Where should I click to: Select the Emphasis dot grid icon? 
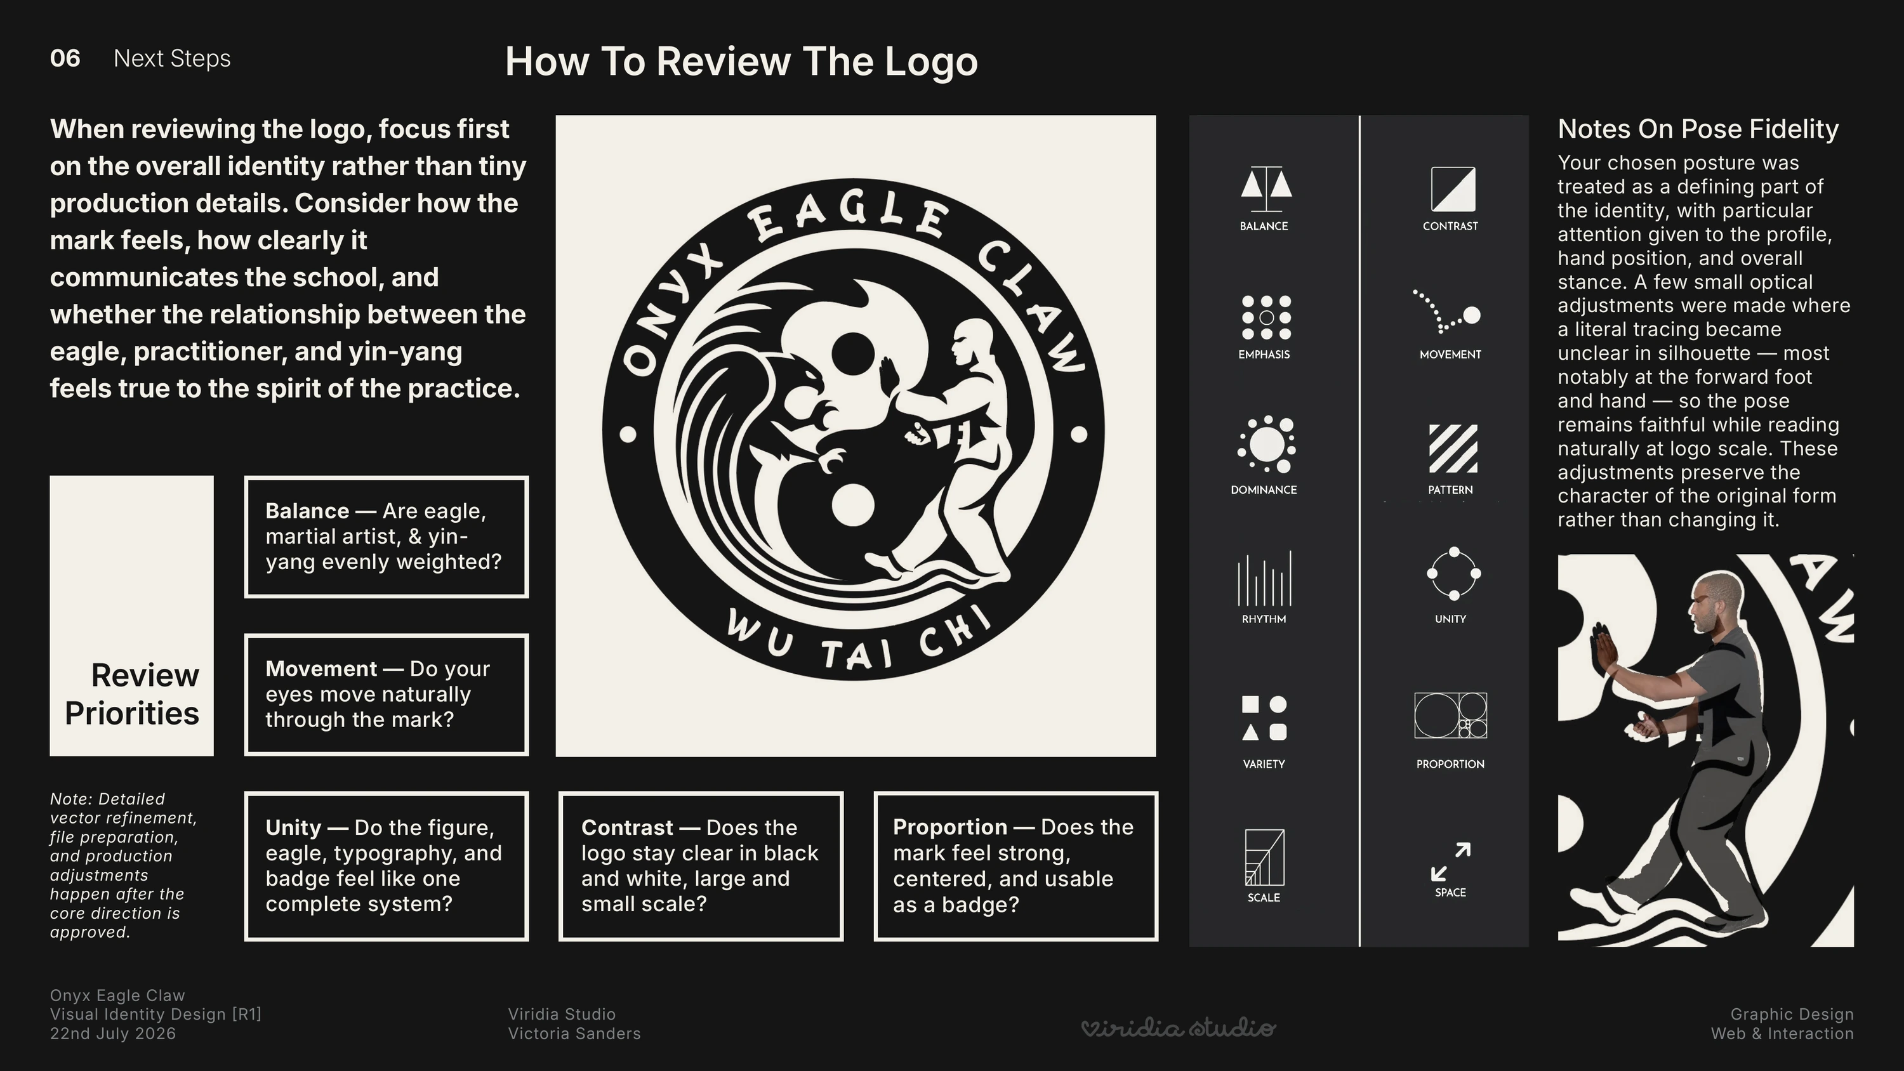tap(1266, 317)
